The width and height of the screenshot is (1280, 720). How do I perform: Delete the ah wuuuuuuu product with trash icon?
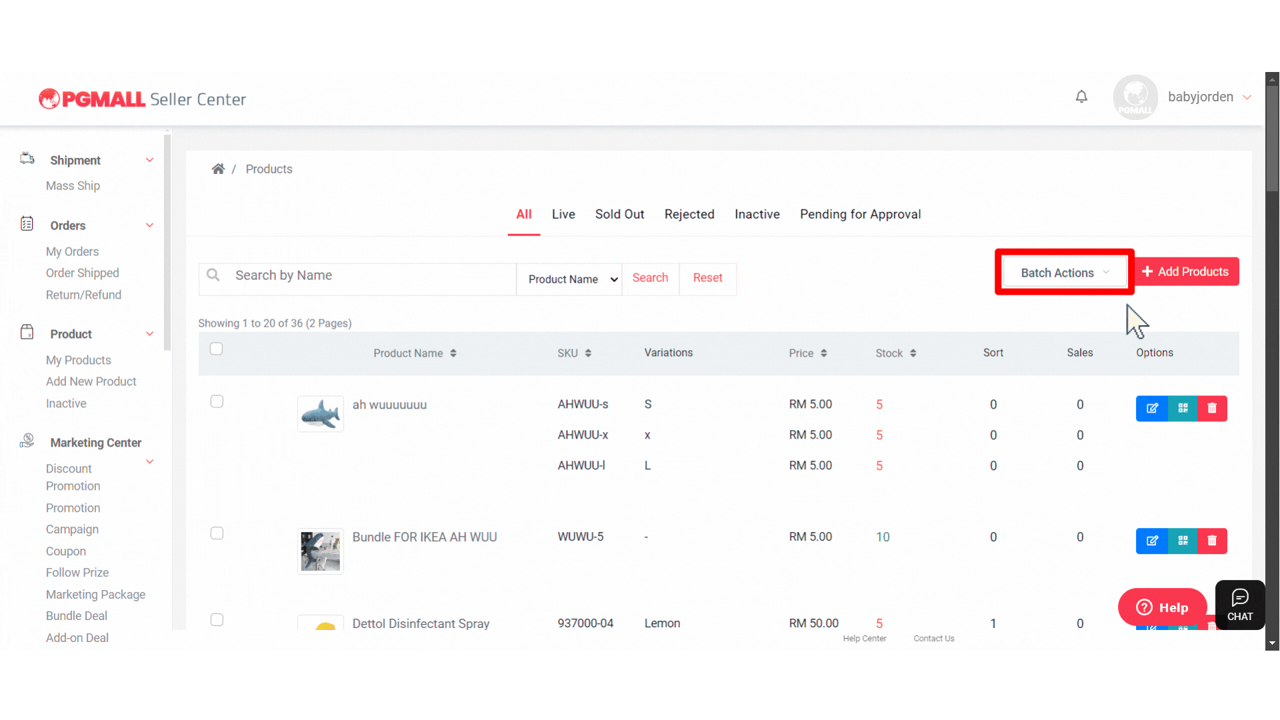click(1212, 409)
